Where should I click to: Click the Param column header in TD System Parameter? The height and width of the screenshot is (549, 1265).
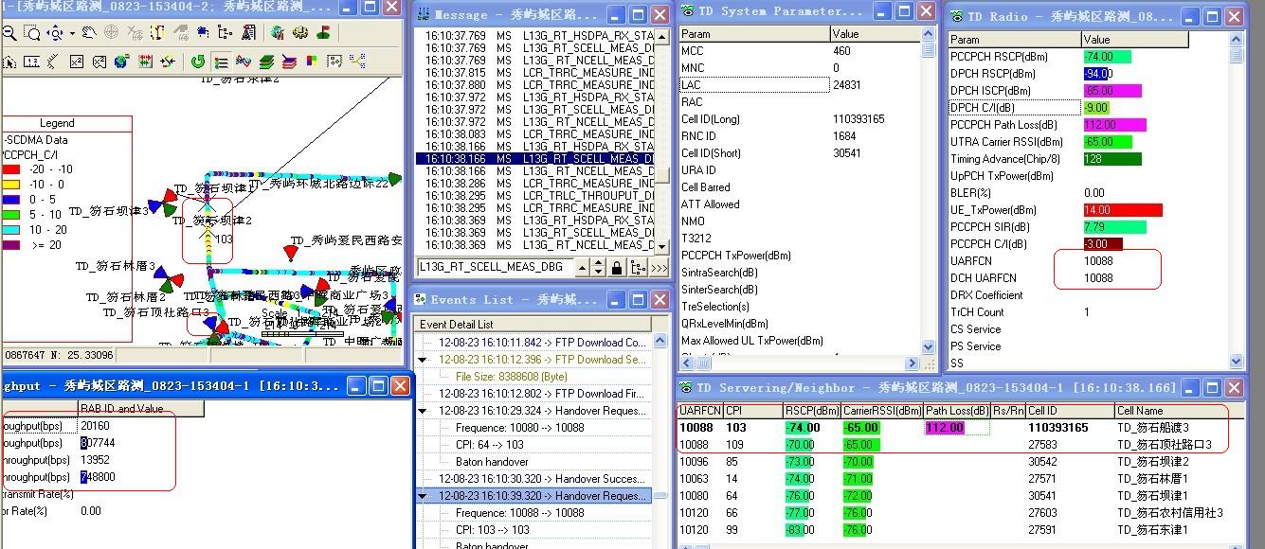[753, 34]
